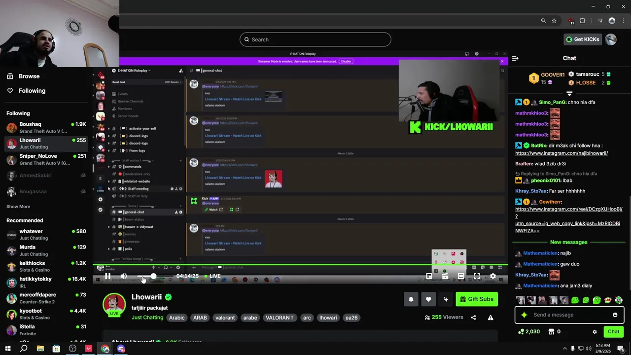
Task: Click the Get KICKs button
Action: [x=582, y=39]
